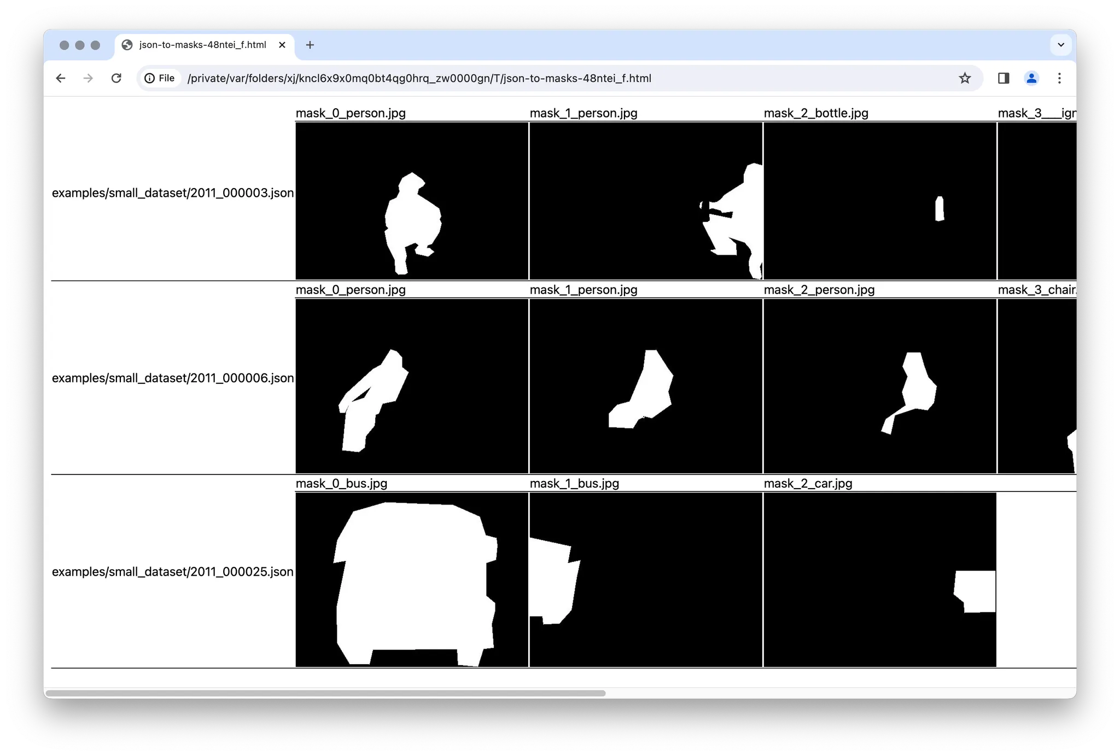Click the mask_1_bus.jpg mask image
1120x756 pixels.
pyautogui.click(x=645, y=579)
